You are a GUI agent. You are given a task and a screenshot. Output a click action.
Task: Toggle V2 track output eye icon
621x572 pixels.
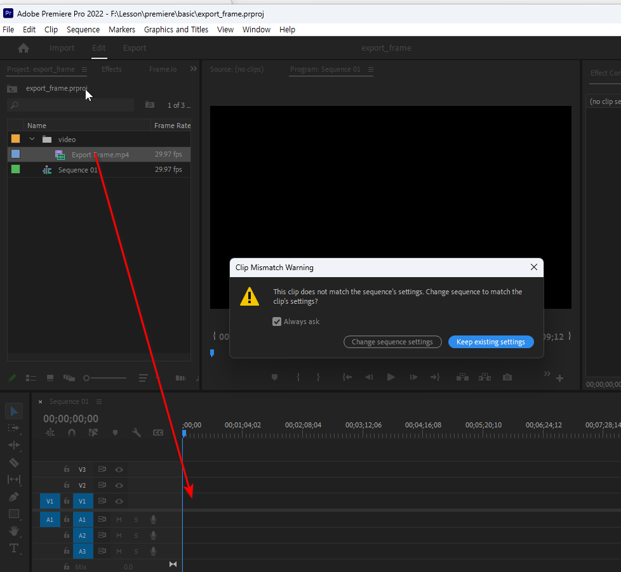119,486
